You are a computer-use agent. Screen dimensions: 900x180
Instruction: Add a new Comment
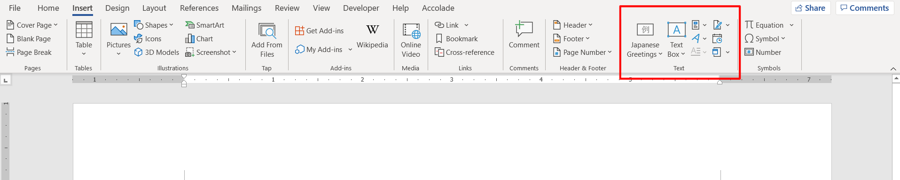tap(524, 35)
